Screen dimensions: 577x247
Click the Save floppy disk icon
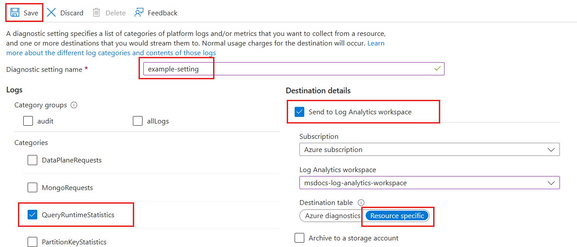coord(15,13)
